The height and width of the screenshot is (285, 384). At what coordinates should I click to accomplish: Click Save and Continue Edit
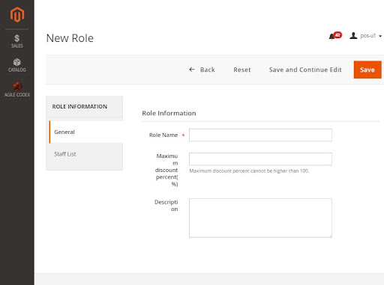(x=305, y=70)
